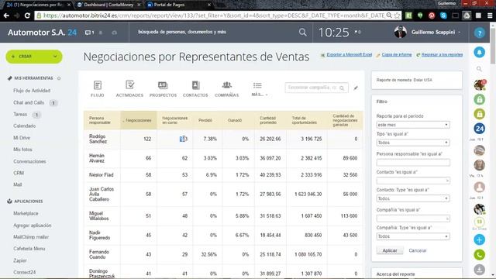Click the Pinterest extension icon
This screenshot has width=496, height=279.
point(432,15)
